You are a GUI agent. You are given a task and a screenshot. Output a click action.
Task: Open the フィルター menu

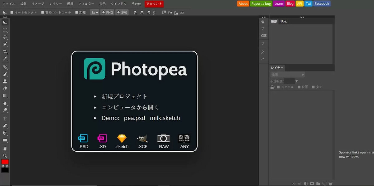[x=86, y=4]
